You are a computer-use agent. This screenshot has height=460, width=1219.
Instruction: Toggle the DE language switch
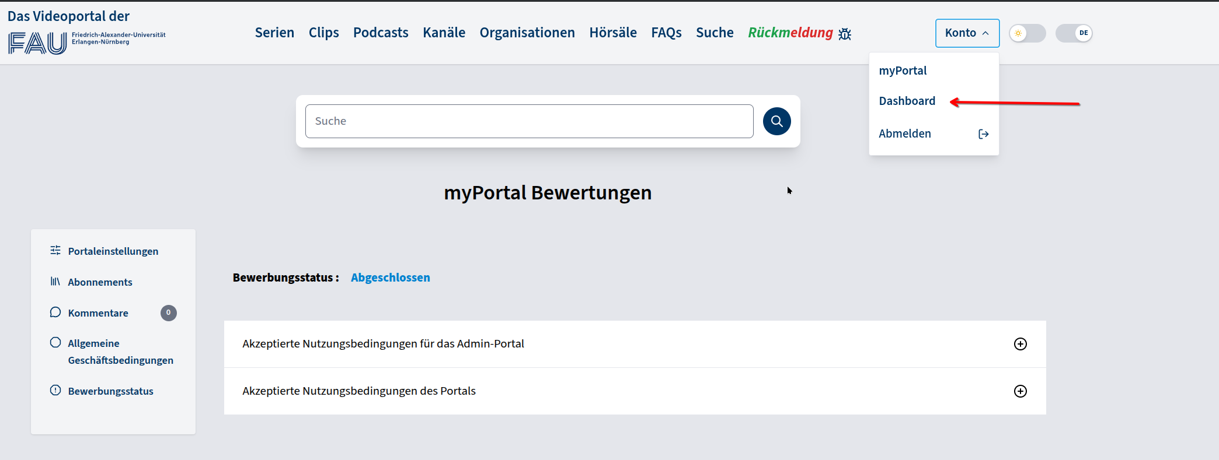pyautogui.click(x=1074, y=33)
